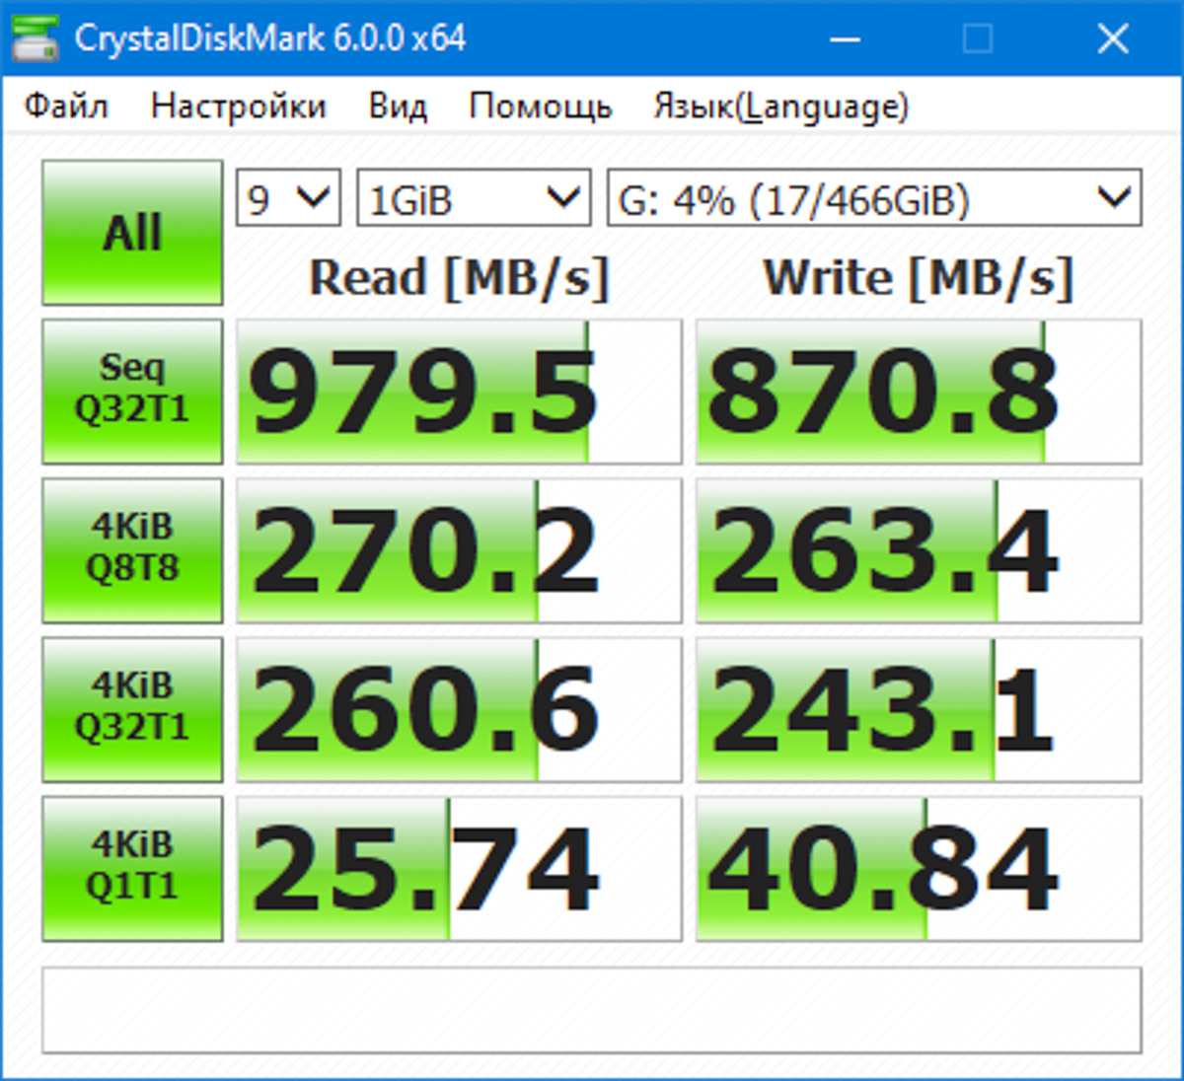1184x1081 pixels.
Task: Open the 1GiB test size dropdown
Action: [474, 198]
